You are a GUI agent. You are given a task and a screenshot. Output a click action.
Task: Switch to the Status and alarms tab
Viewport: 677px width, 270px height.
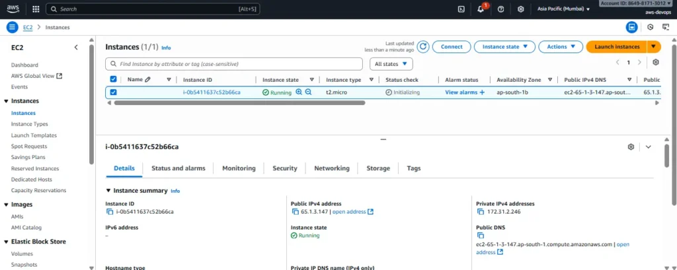[179, 168]
